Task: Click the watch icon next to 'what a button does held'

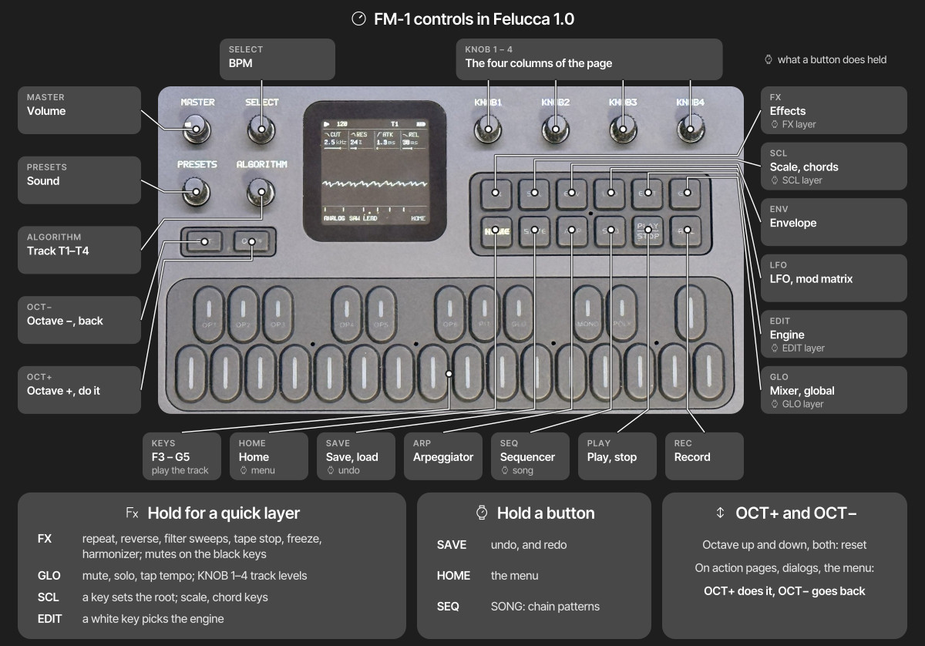Action: tap(768, 59)
